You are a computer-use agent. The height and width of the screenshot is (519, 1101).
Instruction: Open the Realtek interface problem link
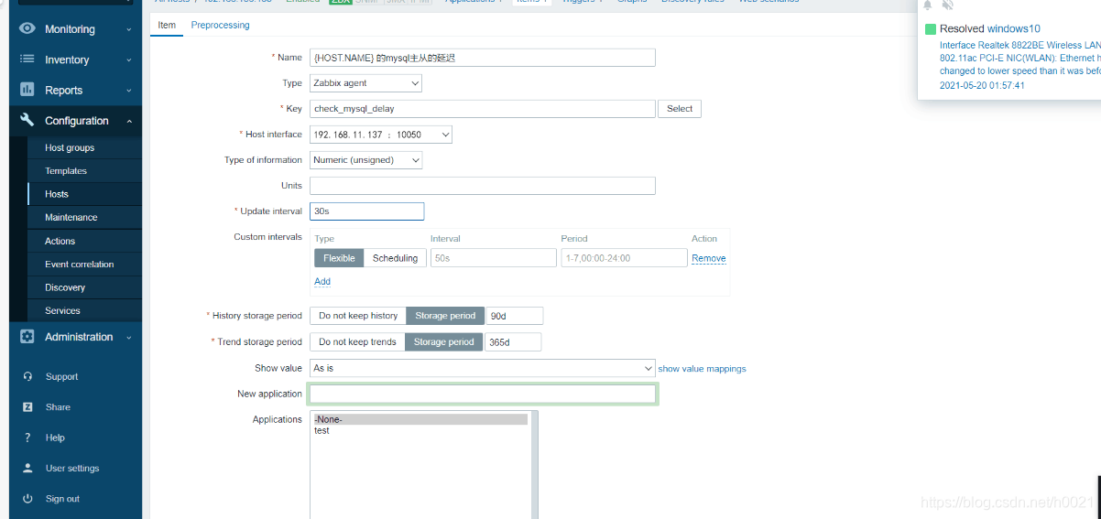click(x=1020, y=58)
